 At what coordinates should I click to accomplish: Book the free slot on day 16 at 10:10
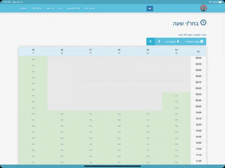(x=119, y=120)
